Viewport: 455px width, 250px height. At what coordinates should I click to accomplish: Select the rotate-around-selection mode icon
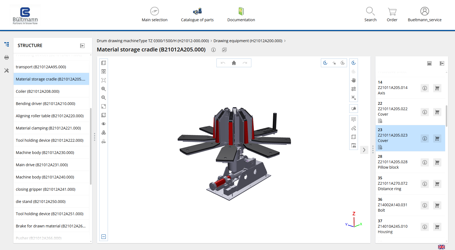[343, 63]
